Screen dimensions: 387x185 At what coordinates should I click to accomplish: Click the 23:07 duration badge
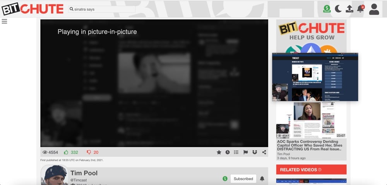pos(341,136)
